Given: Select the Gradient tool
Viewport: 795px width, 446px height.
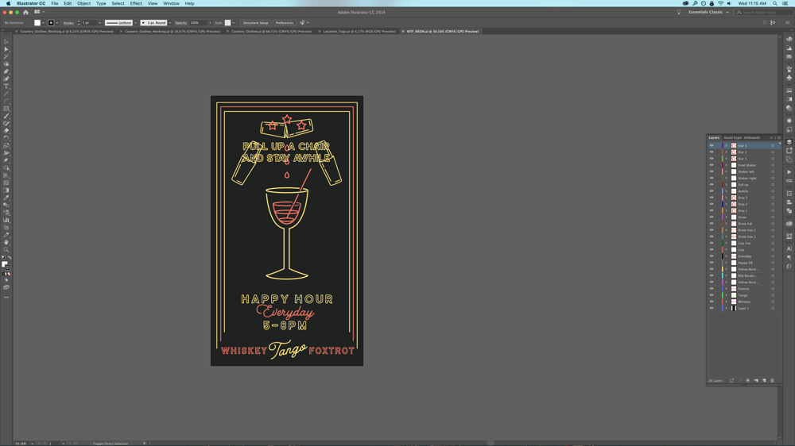Looking at the screenshot, I should point(6,190).
